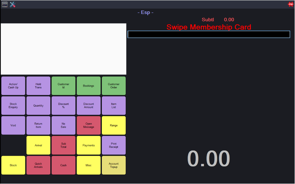Tap the No Sale button
Viewport: 295px width, 184px height.
click(x=63, y=125)
